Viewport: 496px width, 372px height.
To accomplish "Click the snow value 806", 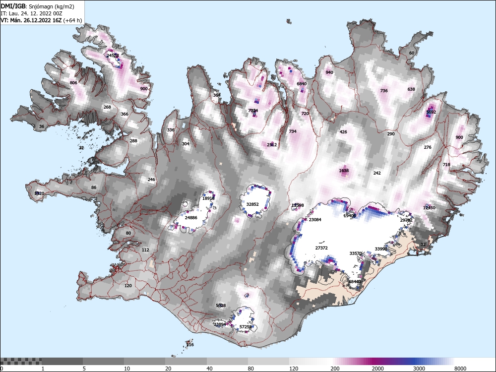I will [73, 83].
